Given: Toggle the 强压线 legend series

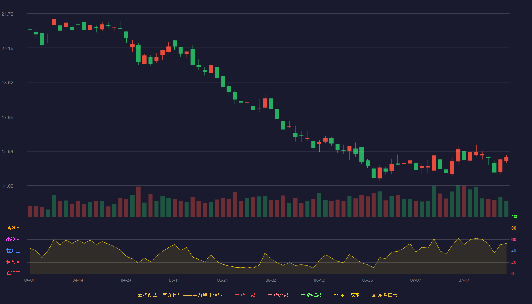Looking at the screenshot, I should pos(245,295).
